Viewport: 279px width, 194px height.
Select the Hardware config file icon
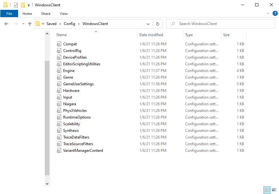tap(59, 91)
